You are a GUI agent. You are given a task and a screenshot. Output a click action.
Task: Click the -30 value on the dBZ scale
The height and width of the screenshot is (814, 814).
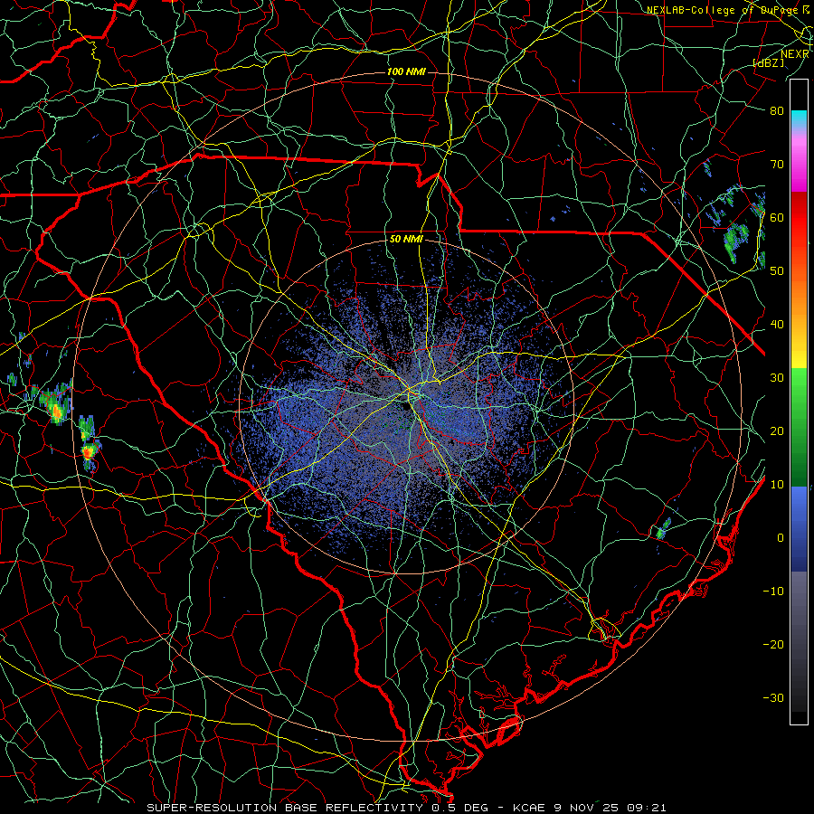[773, 697]
